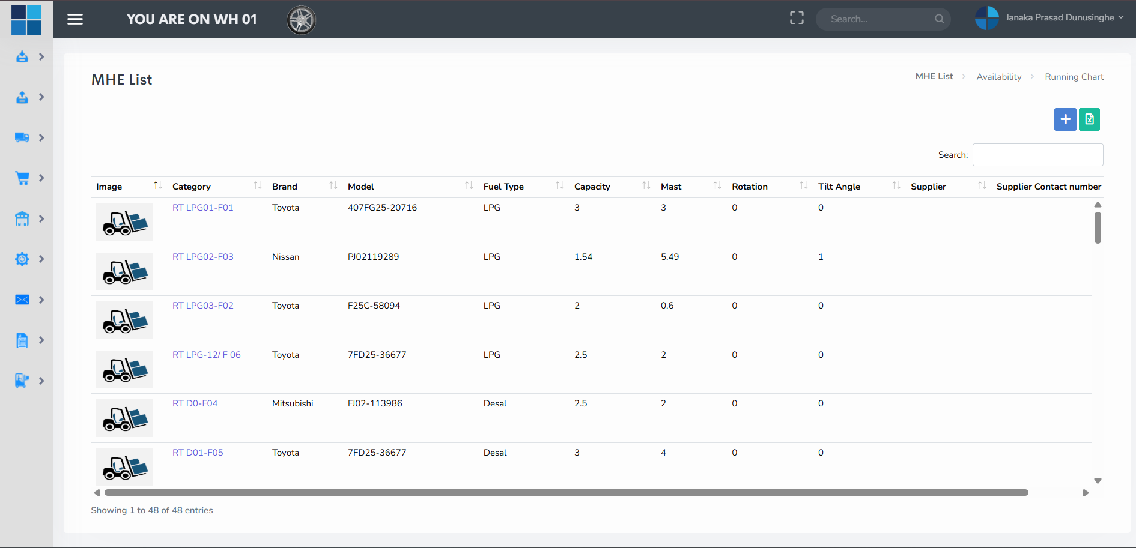The image size is (1136, 548).
Task: Expand chevron next to cart sidebar item
Action: pos(41,178)
